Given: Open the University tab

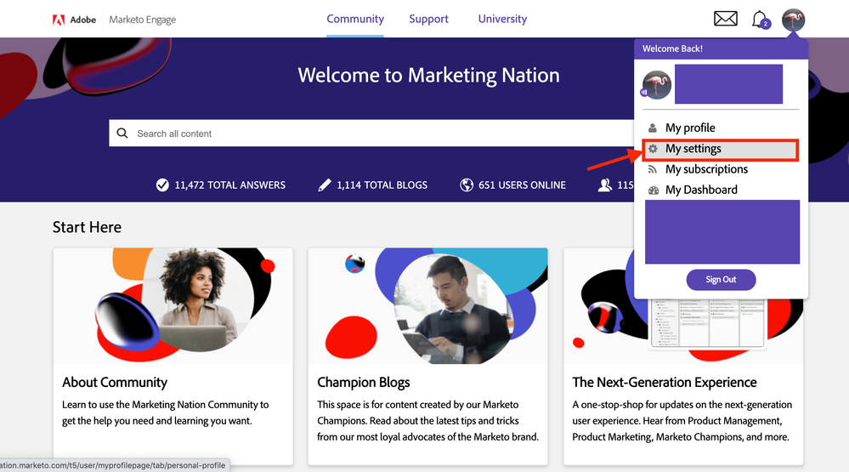Looking at the screenshot, I should (x=502, y=19).
